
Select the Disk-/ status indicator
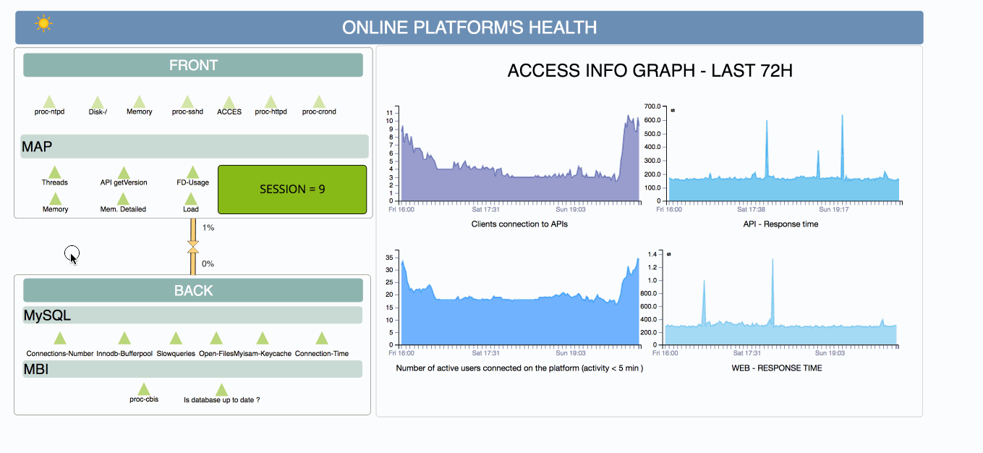point(98,102)
